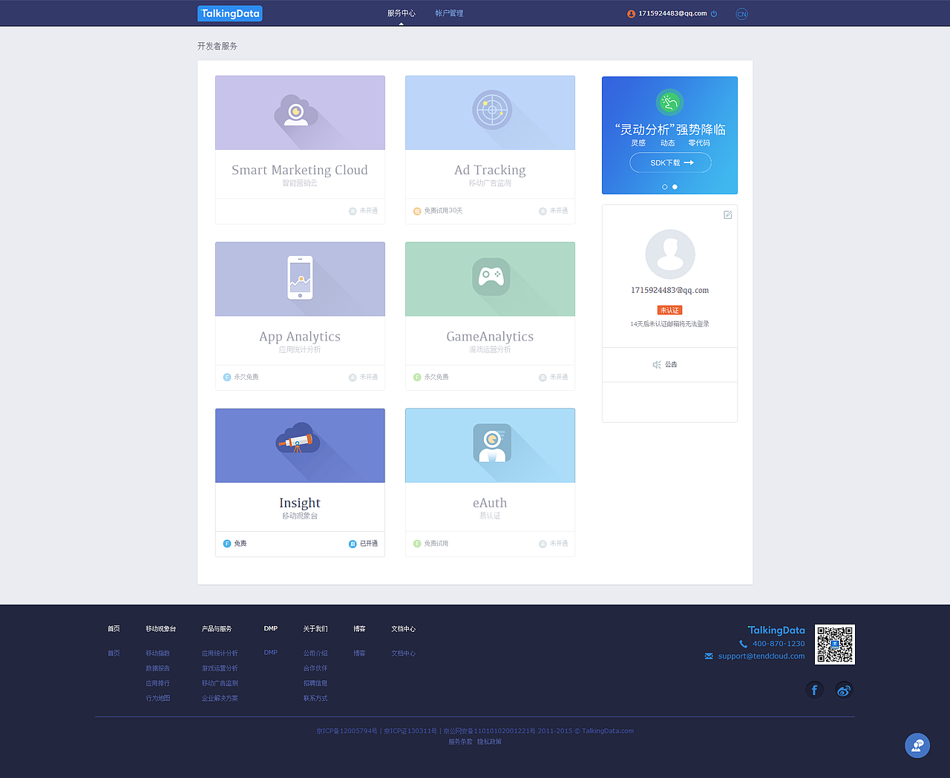This screenshot has width=950, height=778.
Task: Switch language using the CN circle icon
Action: click(x=741, y=14)
